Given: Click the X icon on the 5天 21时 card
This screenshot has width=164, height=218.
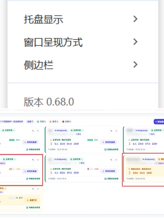Looking at the screenshot, I should [x=116, y=131].
